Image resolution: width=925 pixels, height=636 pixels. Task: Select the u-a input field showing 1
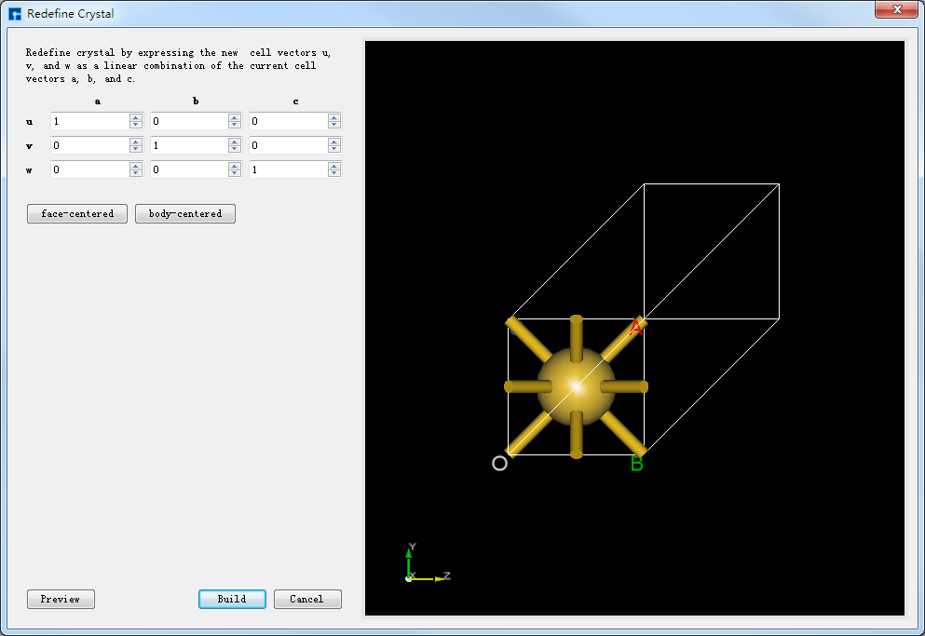88,121
